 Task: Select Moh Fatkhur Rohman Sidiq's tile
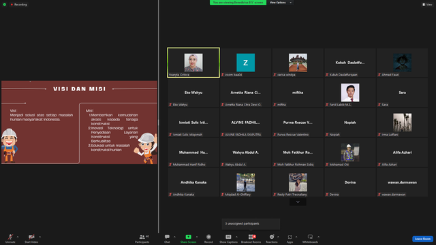tap(298, 152)
